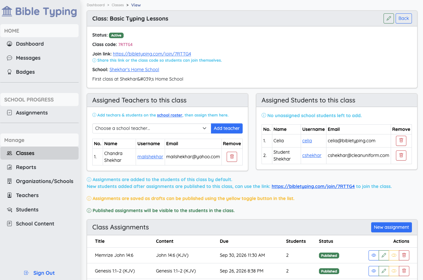View the Genesis 1:1–2 (KJV) assignment (eye icon)
Viewport: 423px width, 280px height.
coord(374,271)
